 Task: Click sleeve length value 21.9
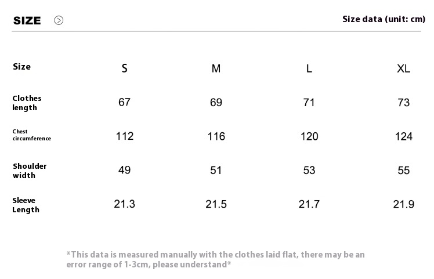coord(404,204)
